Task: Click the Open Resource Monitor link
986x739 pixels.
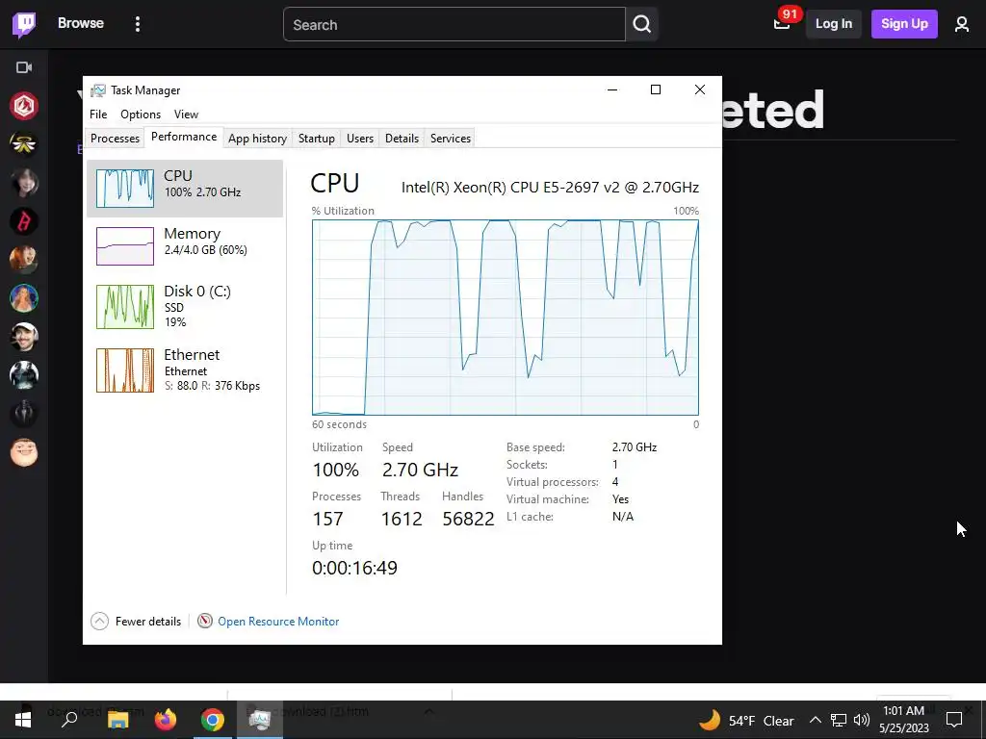Action: tap(278, 621)
